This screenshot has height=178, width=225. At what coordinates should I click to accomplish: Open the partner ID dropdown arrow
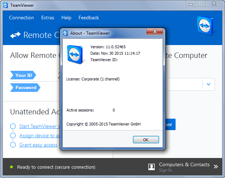209,84
